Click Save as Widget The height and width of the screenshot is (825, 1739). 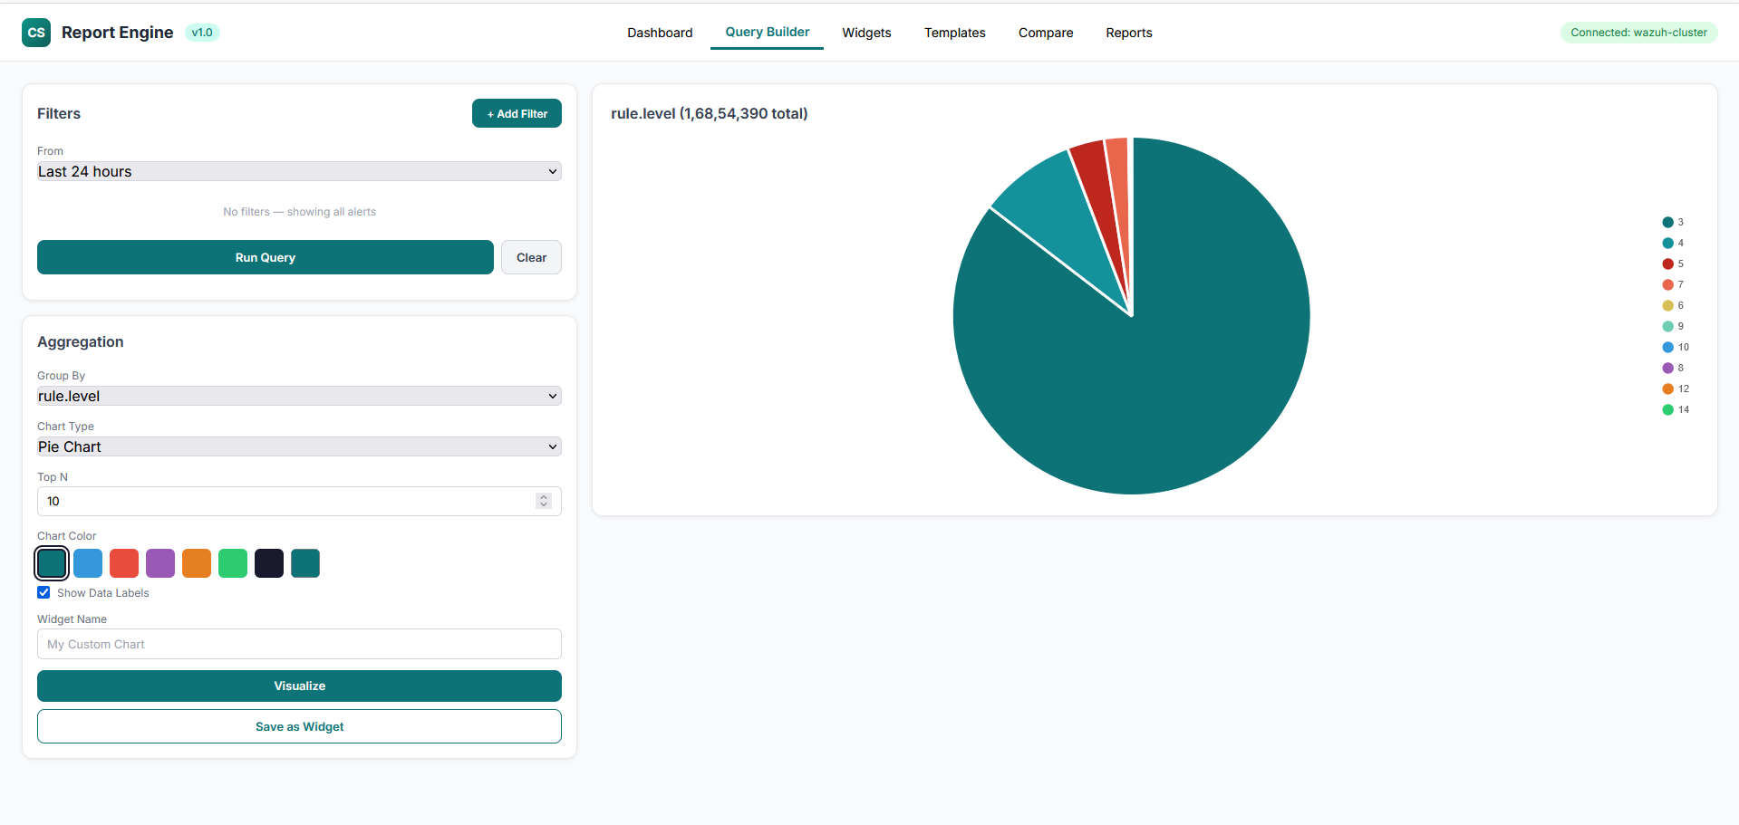299,726
